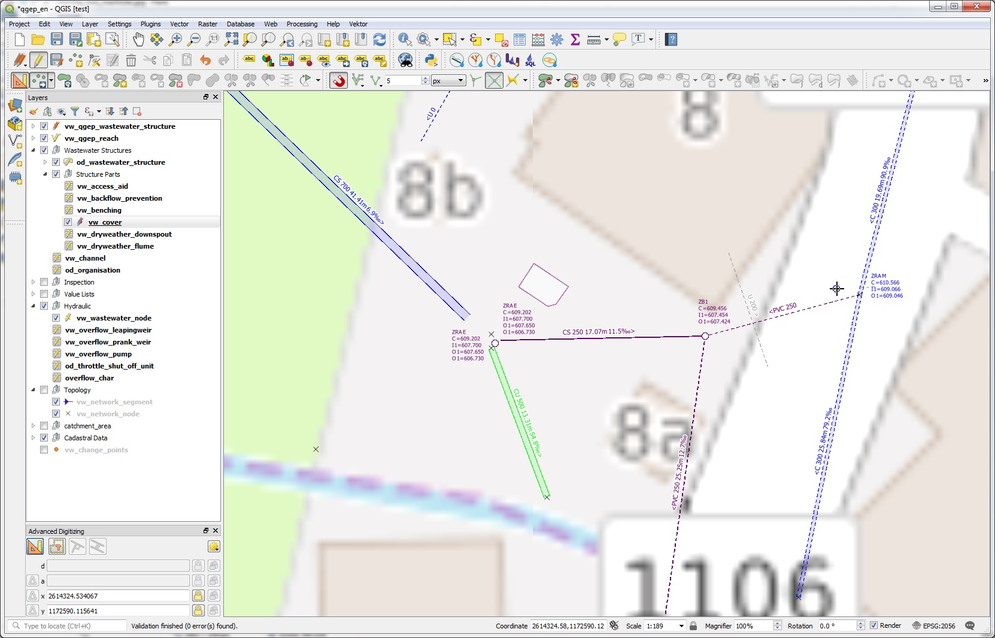Screen dimensions: 995x638
Task: Open the messages log speech bubble icon
Action: tap(970, 625)
